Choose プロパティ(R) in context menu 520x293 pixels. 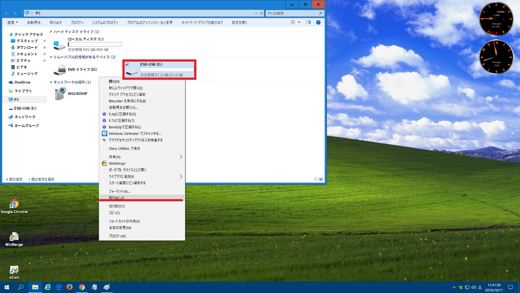(x=142, y=236)
